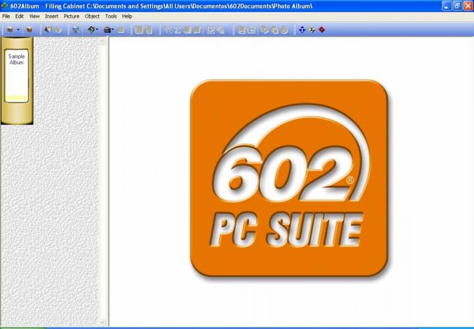Click the yellow arrow toolbar icon
The image size is (474, 329).
click(312, 30)
